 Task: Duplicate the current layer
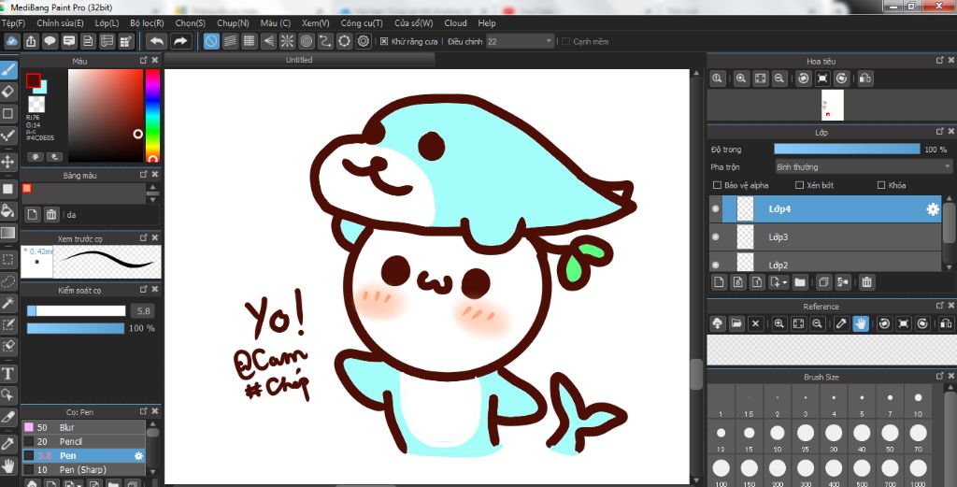[x=823, y=282]
